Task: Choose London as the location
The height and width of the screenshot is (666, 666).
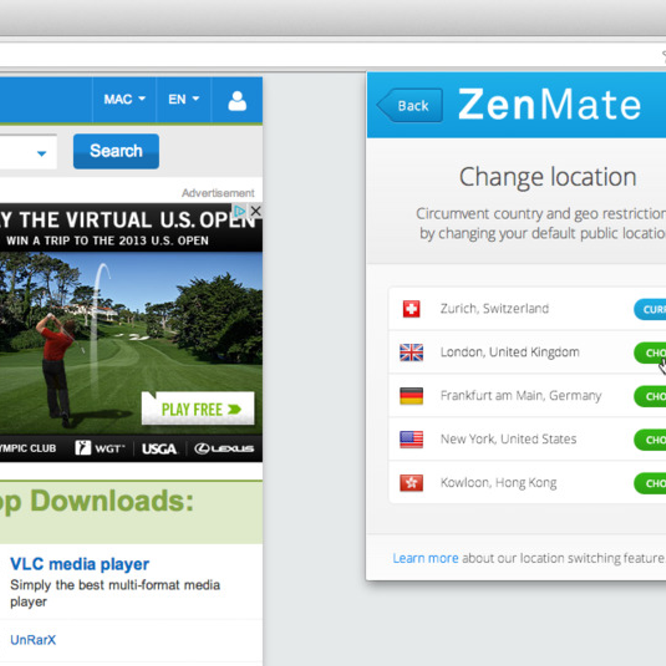Action: 650,353
